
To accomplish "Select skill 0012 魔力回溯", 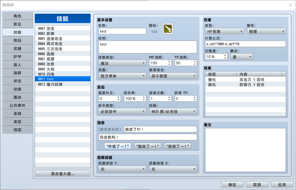I will click(63, 84).
